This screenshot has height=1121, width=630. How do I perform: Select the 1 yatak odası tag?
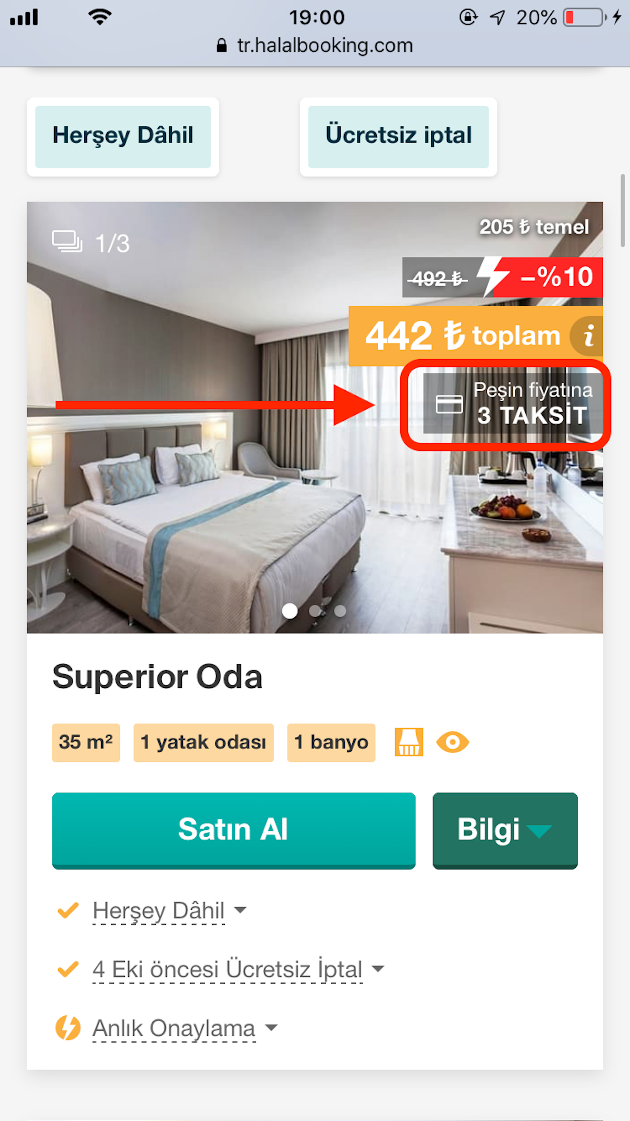pos(203,742)
